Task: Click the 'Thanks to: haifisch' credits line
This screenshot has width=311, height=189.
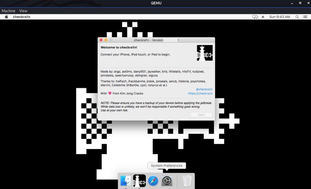Action: pyautogui.click(x=153, y=83)
